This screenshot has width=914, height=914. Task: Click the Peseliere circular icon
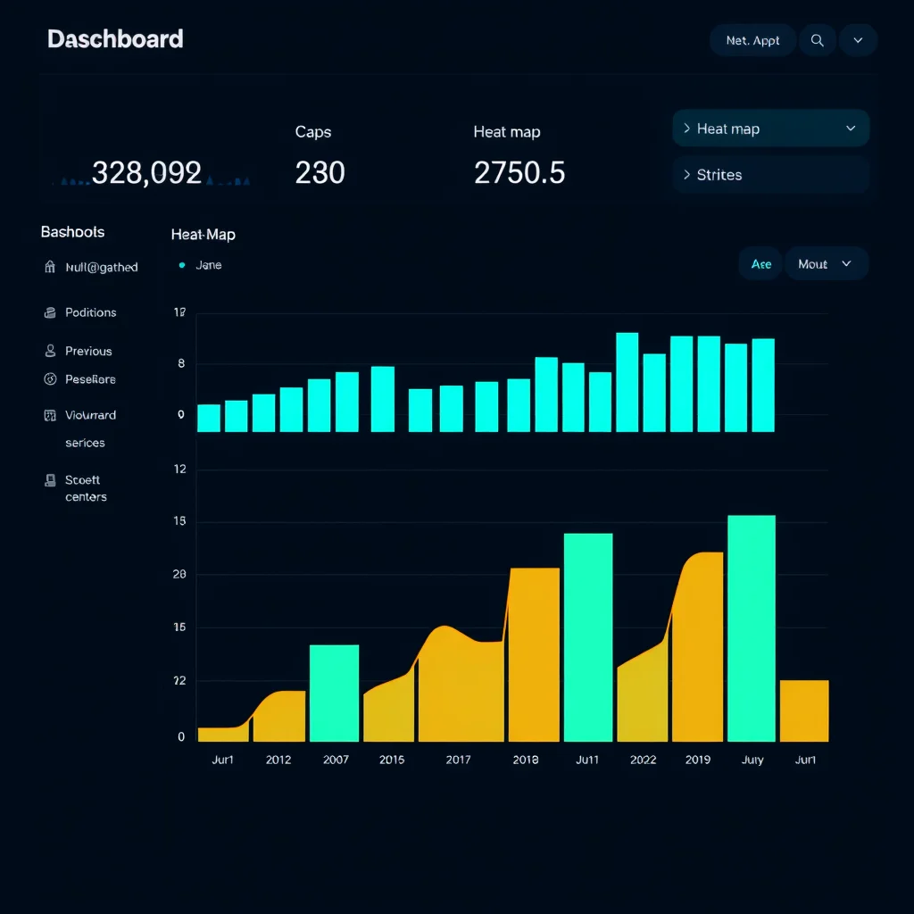pos(50,378)
